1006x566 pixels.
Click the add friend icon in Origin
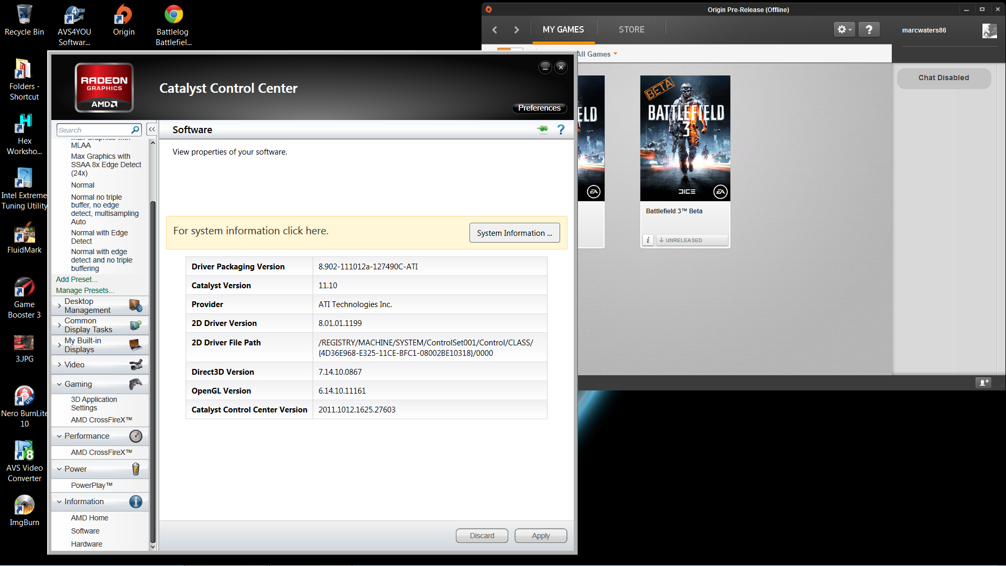[x=983, y=383]
